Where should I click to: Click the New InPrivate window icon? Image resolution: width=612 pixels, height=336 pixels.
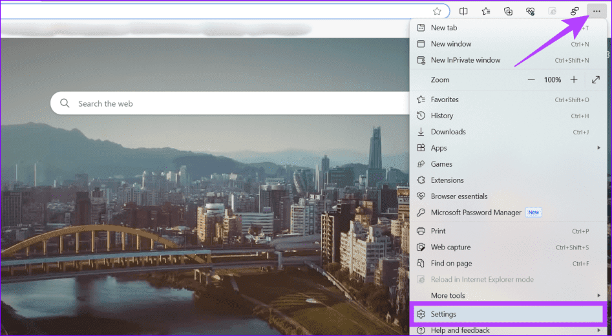point(421,60)
